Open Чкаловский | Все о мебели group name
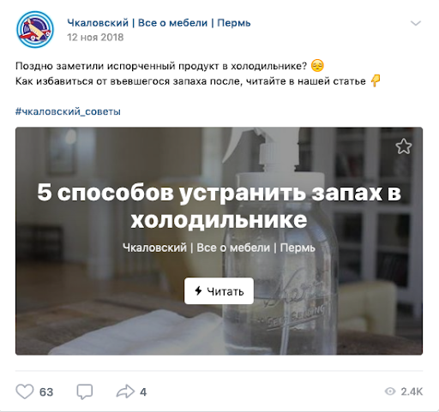 point(159,23)
